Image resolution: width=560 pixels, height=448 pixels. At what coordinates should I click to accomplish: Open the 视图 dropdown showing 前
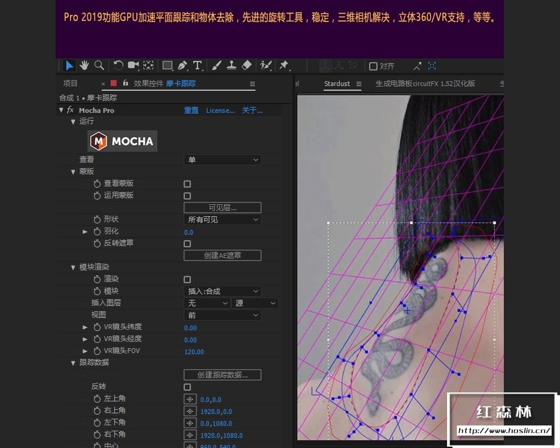(222, 315)
